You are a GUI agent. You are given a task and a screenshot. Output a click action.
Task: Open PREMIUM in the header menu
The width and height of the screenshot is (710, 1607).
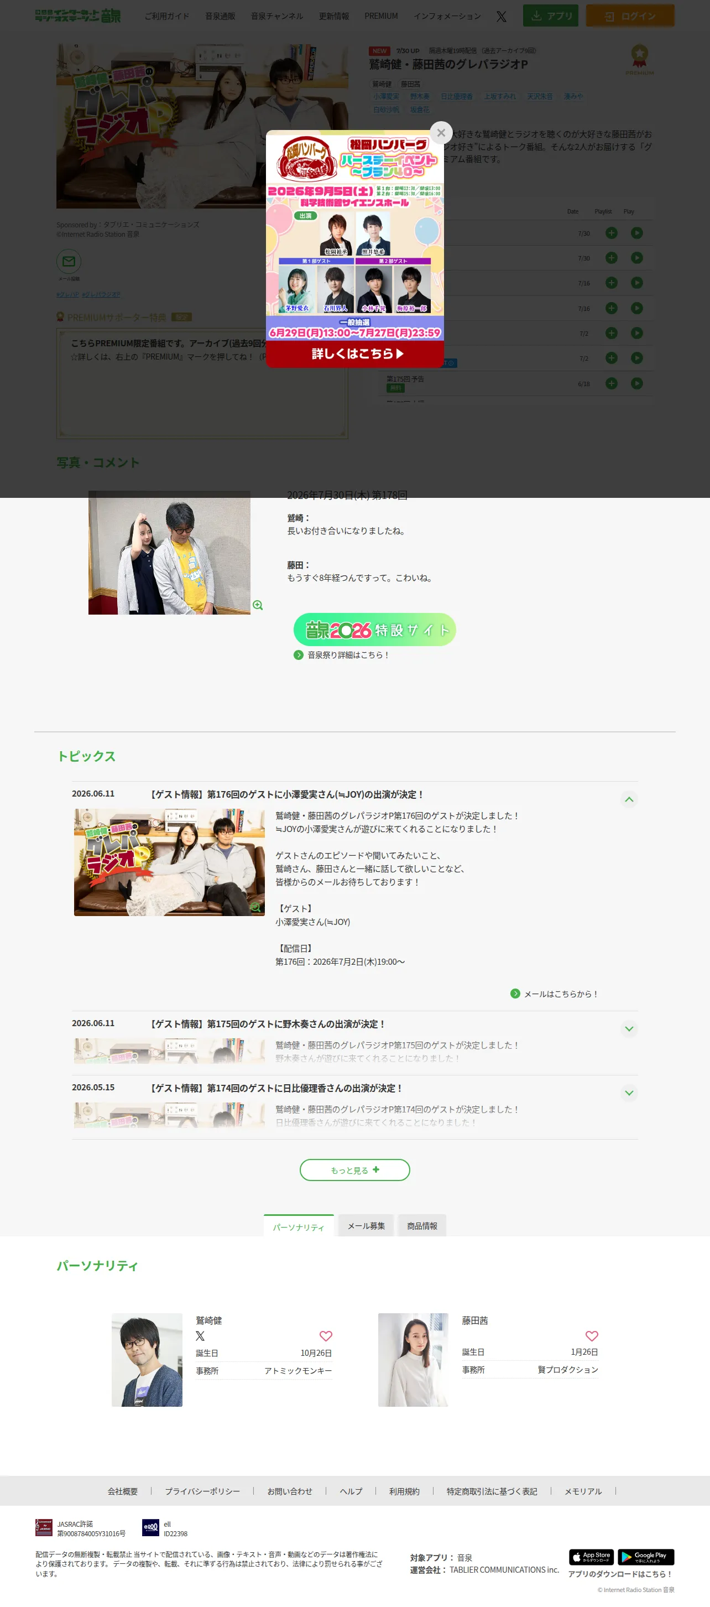click(381, 16)
